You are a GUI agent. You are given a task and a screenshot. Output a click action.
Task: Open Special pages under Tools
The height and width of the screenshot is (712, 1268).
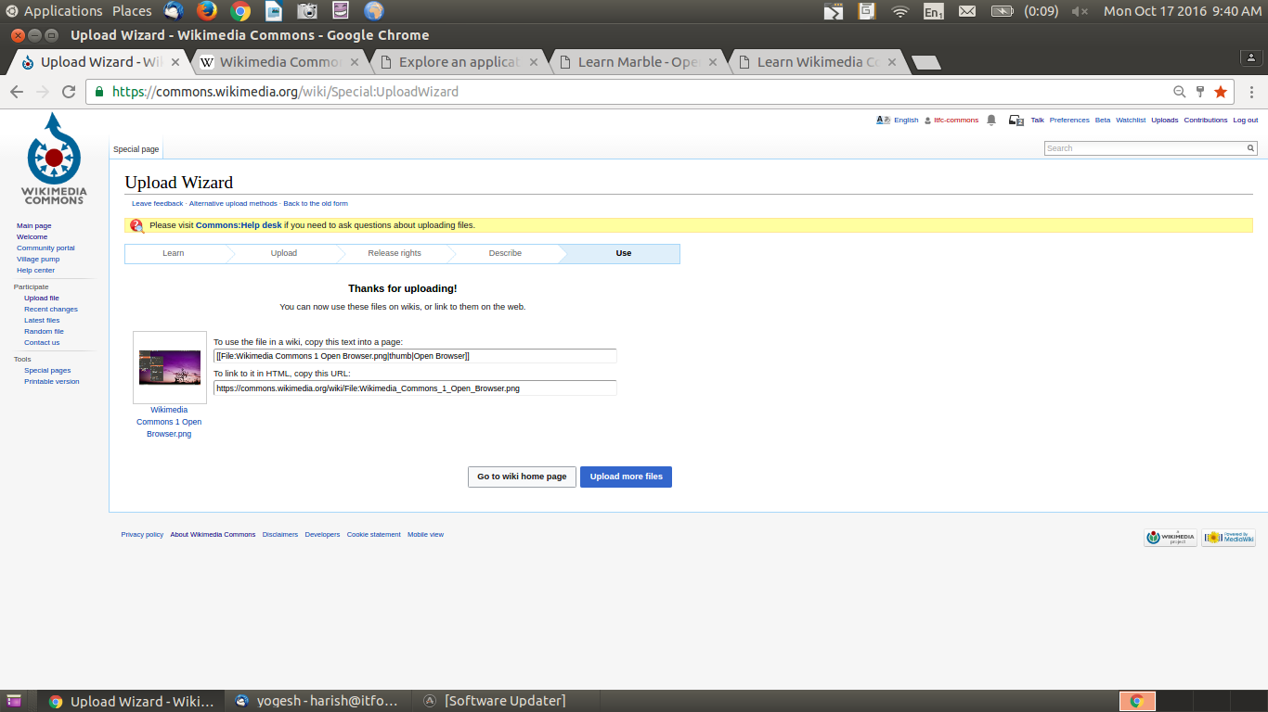47,371
